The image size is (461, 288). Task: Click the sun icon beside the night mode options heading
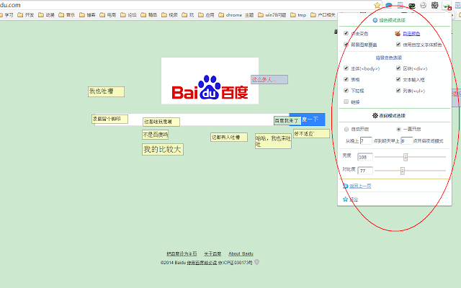coord(375,115)
